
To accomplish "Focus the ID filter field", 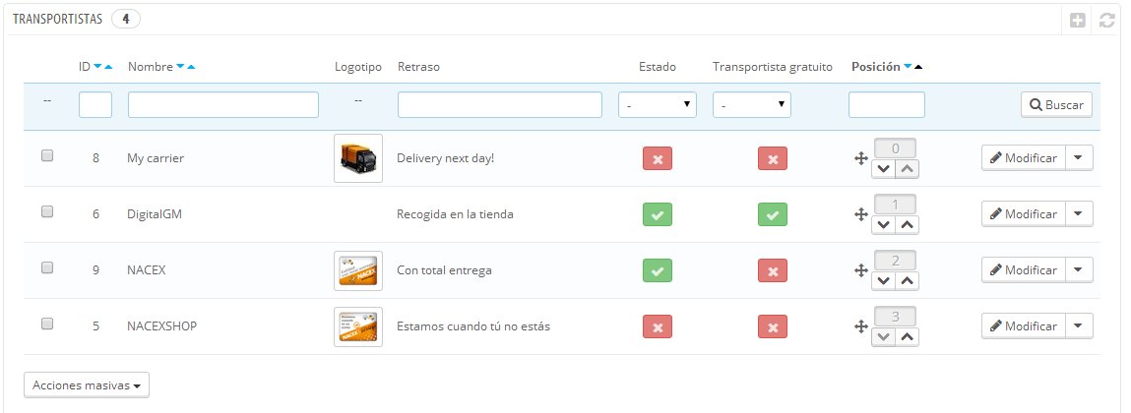I will coord(95,104).
